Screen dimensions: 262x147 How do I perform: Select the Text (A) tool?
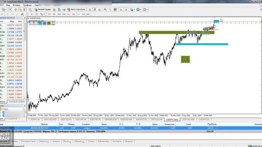(32, 14)
